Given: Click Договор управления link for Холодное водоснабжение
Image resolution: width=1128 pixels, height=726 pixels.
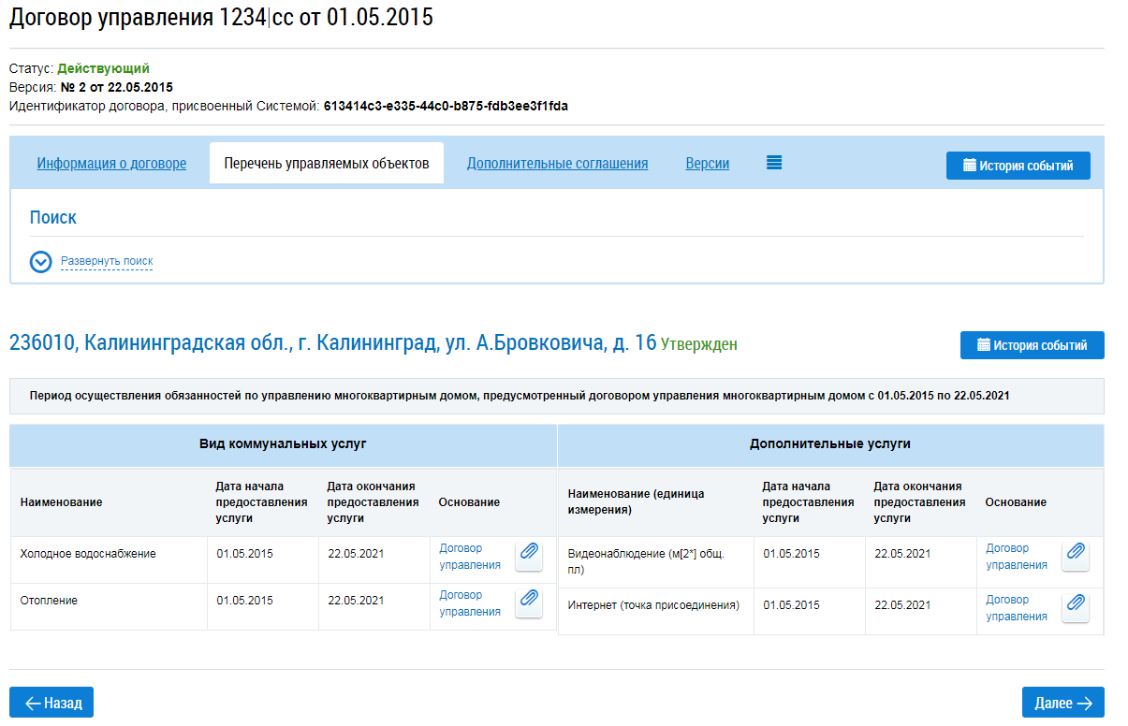Looking at the screenshot, I should 470,557.
